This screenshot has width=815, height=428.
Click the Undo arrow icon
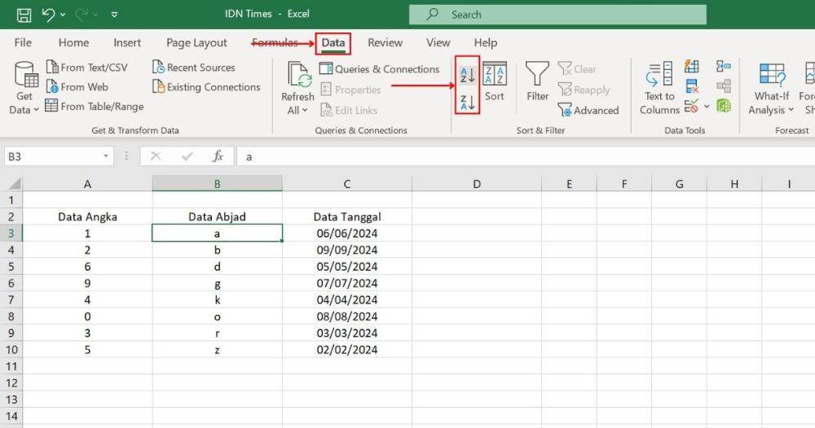click(49, 15)
